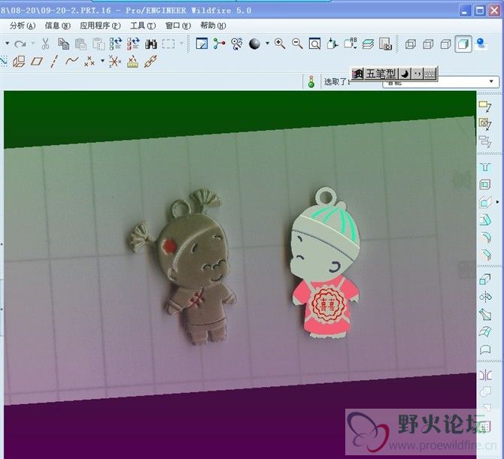Open the 应用程序(P) menu
Viewport: 504px width, 459px height.
pyautogui.click(x=100, y=26)
